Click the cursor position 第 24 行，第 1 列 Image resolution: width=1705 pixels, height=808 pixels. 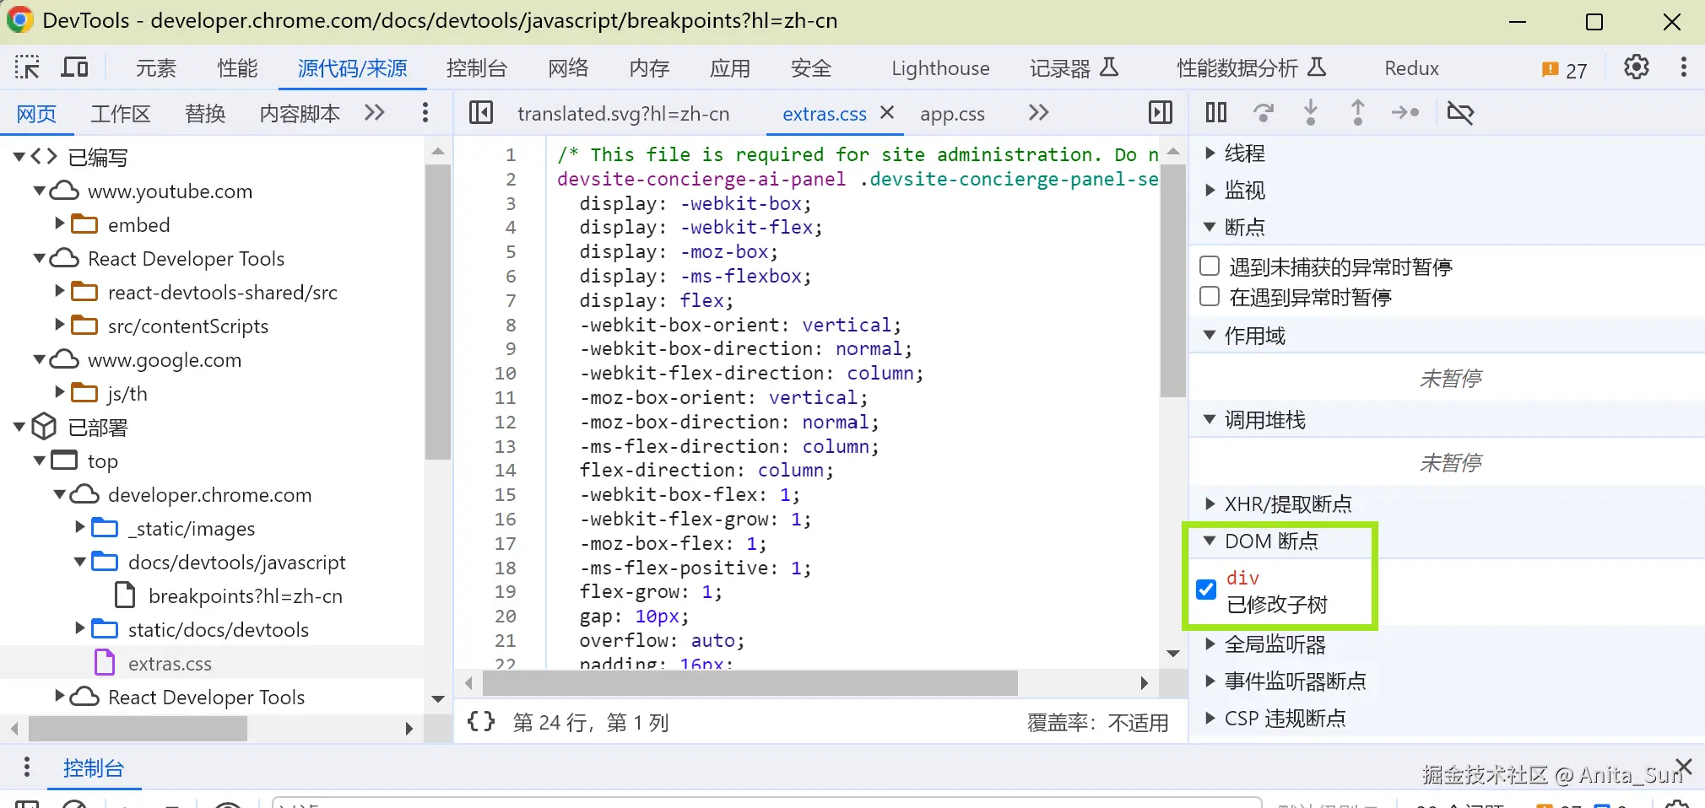(x=590, y=723)
